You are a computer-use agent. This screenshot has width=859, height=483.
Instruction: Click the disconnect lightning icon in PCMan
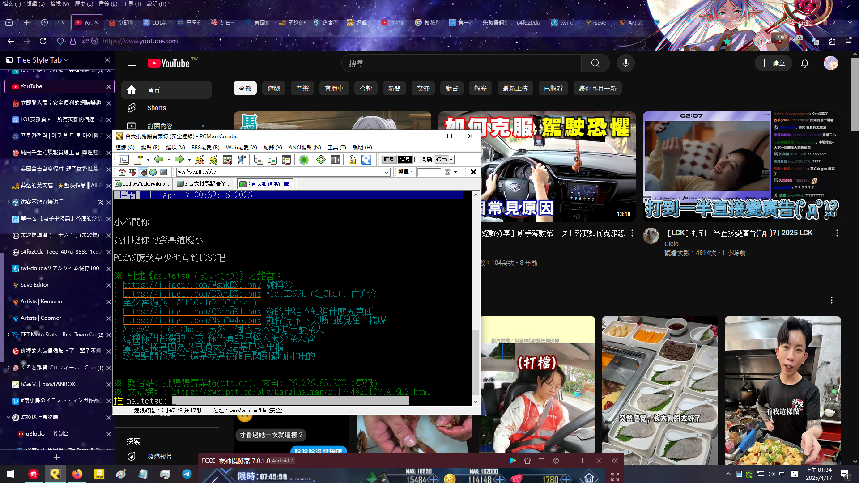click(x=200, y=160)
